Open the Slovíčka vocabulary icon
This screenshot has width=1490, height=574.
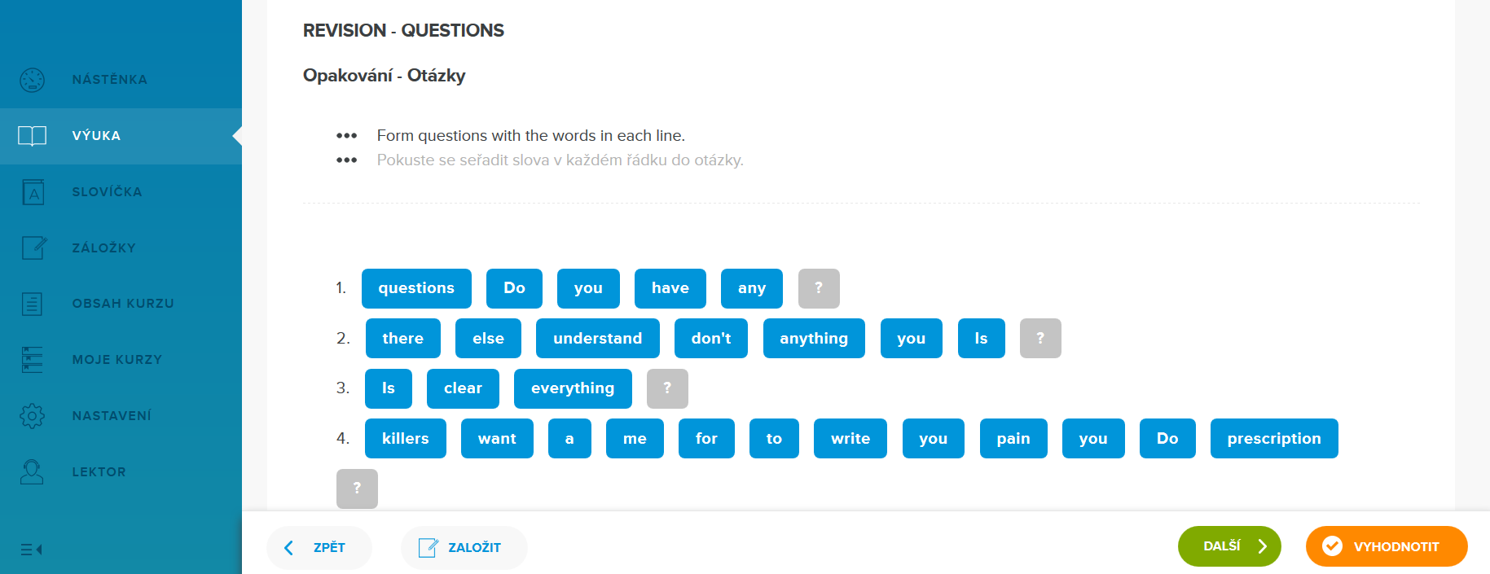coord(33,192)
